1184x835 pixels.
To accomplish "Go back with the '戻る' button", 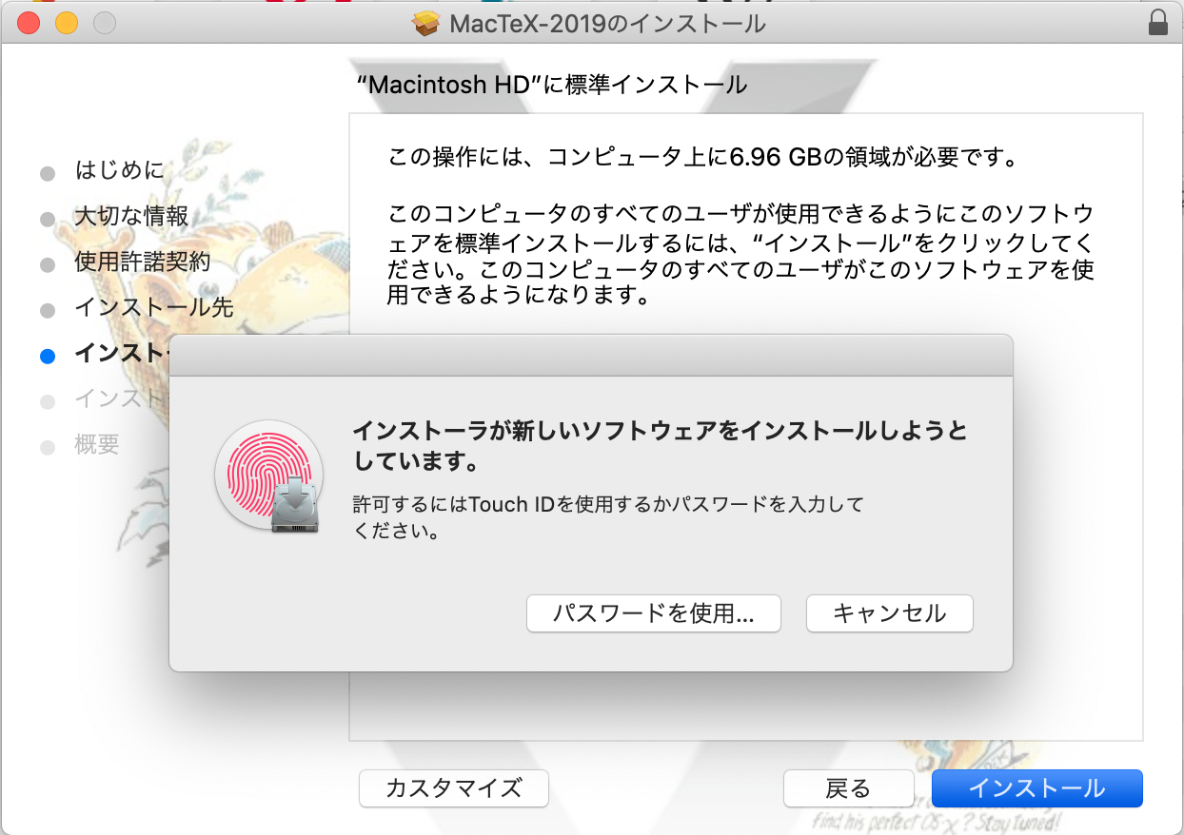I will (x=848, y=788).
